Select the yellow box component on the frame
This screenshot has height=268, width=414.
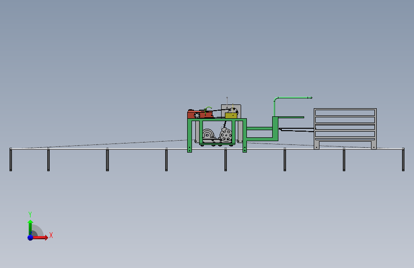click(x=231, y=115)
